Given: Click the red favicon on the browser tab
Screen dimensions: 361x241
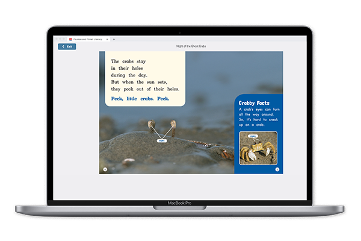Looking at the screenshot, I should (70, 39).
